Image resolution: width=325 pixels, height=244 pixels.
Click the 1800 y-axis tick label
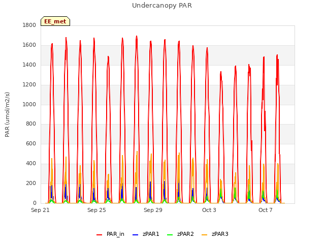click(29, 25)
